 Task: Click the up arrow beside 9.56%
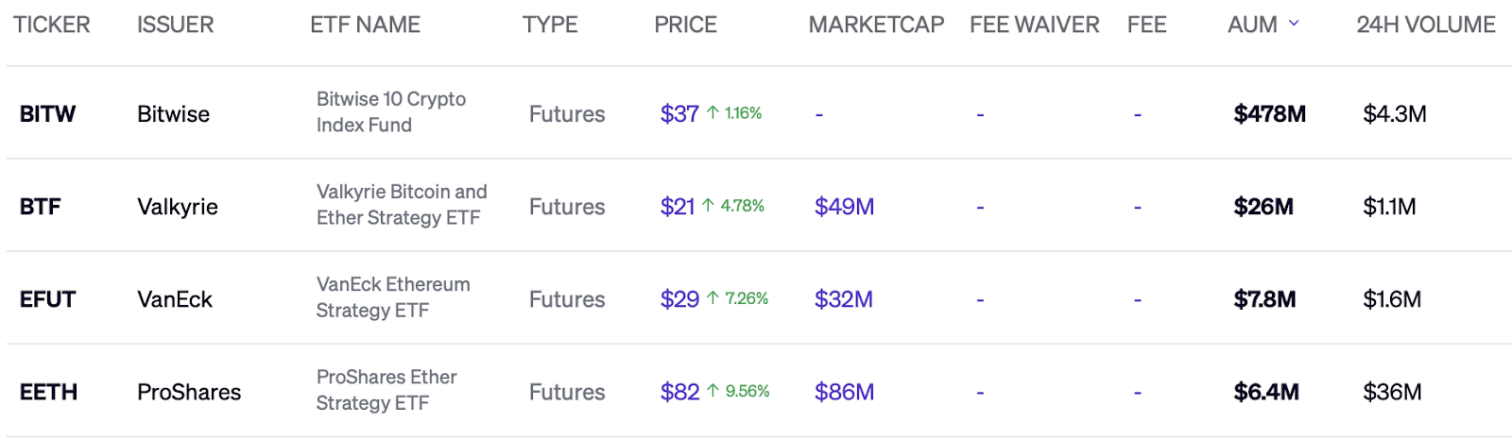(x=713, y=391)
